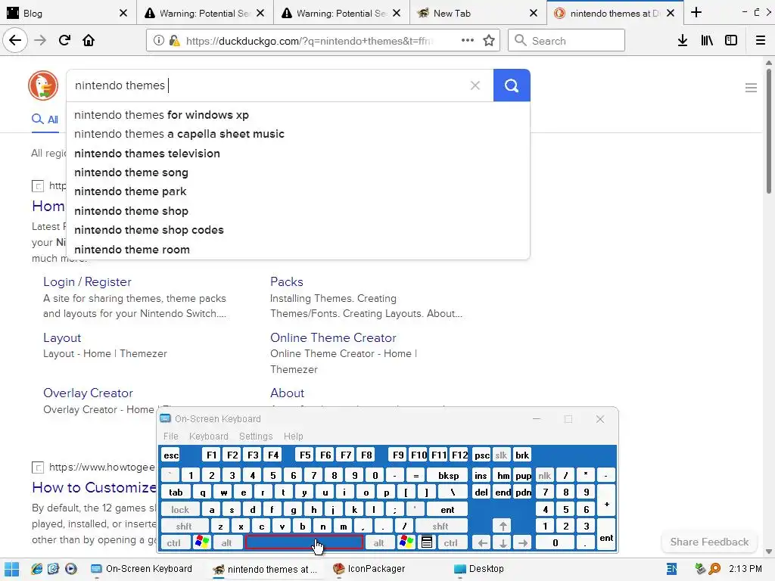Open IconPackager from the taskbar
This screenshot has height=581, width=775.
[369, 569]
